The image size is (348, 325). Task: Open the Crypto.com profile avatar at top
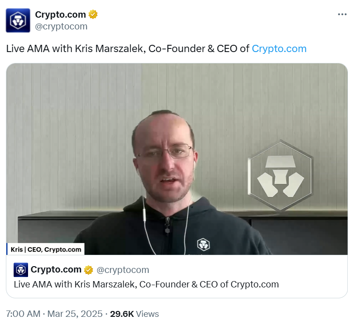click(x=18, y=20)
